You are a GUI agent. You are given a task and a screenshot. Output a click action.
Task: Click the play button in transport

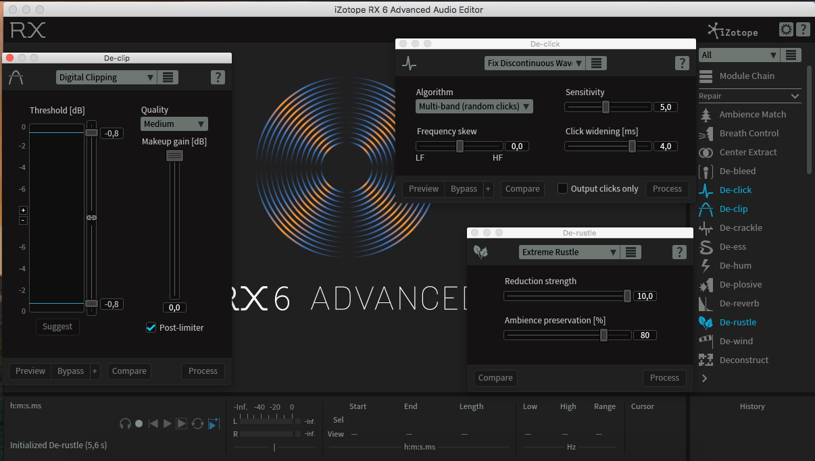[x=167, y=423]
